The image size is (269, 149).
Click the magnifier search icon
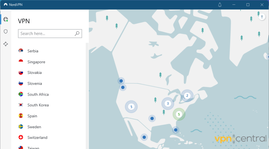77,34
